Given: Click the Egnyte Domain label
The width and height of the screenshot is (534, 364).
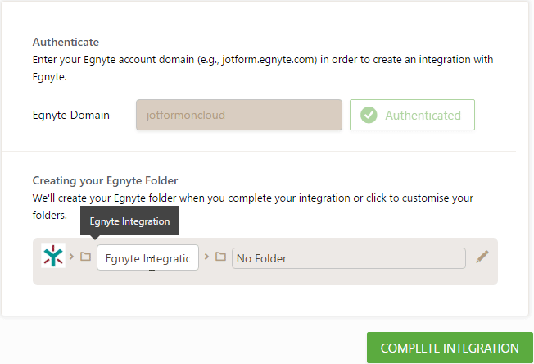Looking at the screenshot, I should coord(70,116).
